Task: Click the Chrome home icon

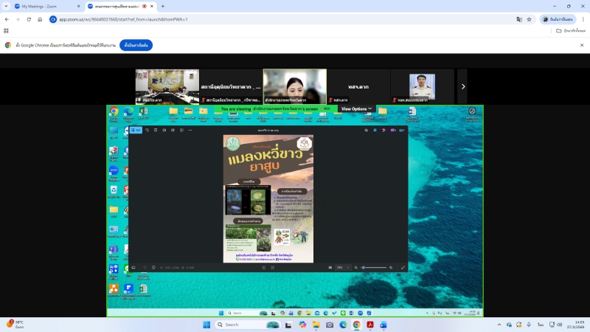Action: click(x=40, y=19)
